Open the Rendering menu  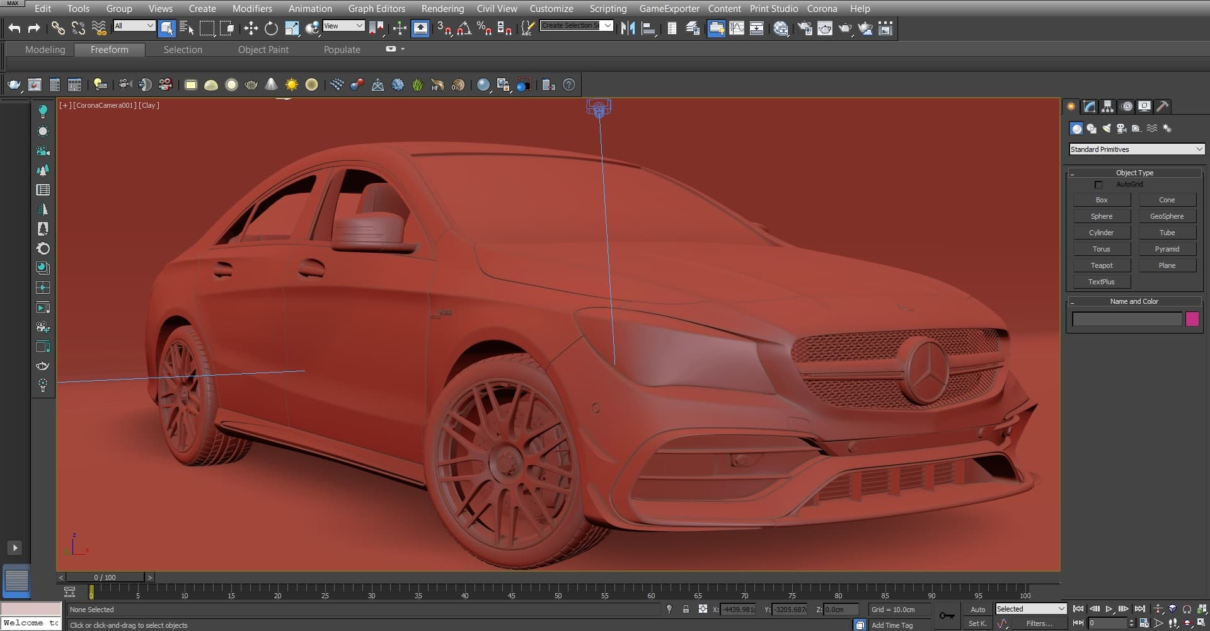click(442, 9)
